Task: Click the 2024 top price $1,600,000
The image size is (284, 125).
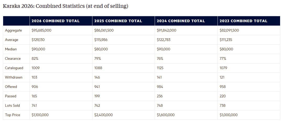Action: click(166, 115)
